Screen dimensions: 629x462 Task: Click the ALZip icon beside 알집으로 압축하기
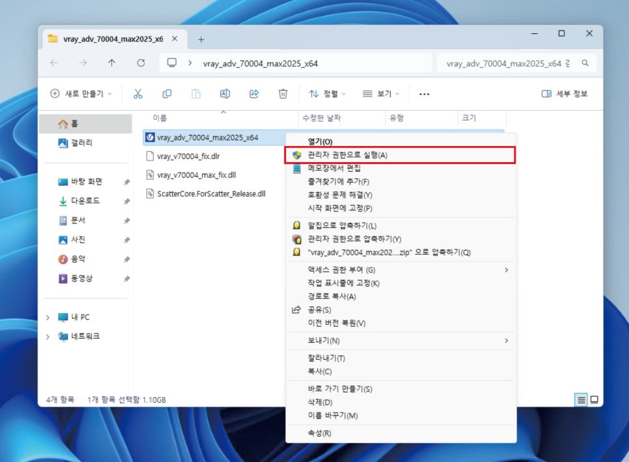pos(297,225)
